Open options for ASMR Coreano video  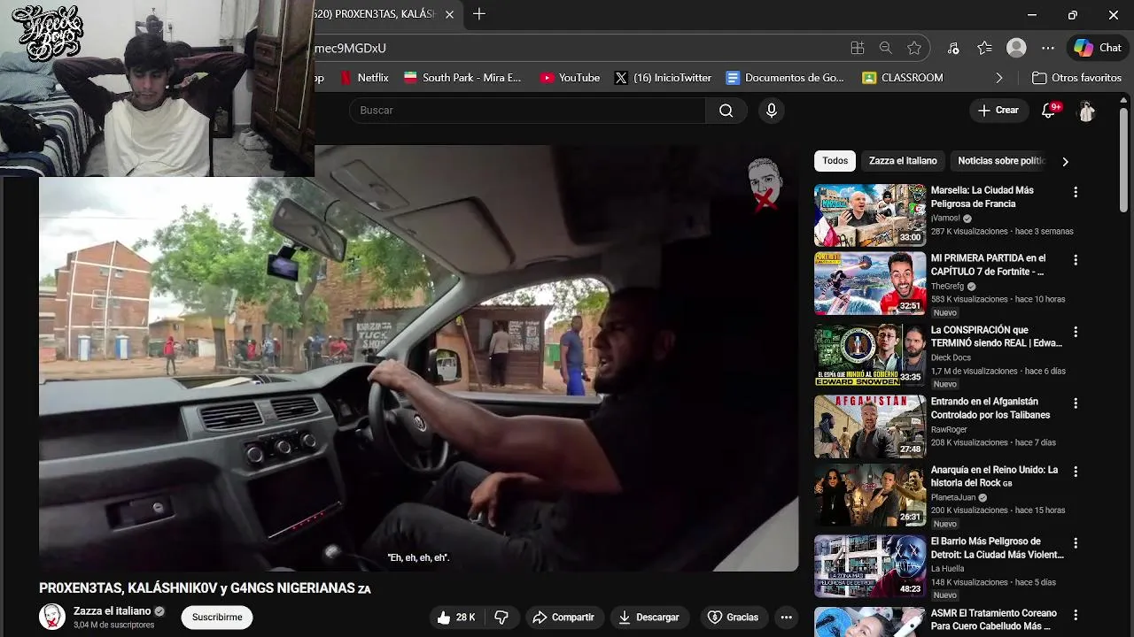[x=1076, y=615]
